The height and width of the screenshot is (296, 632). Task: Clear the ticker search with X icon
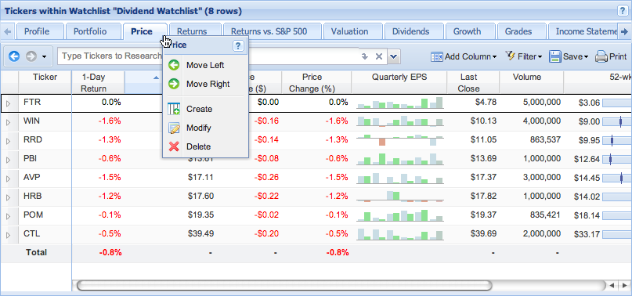378,56
